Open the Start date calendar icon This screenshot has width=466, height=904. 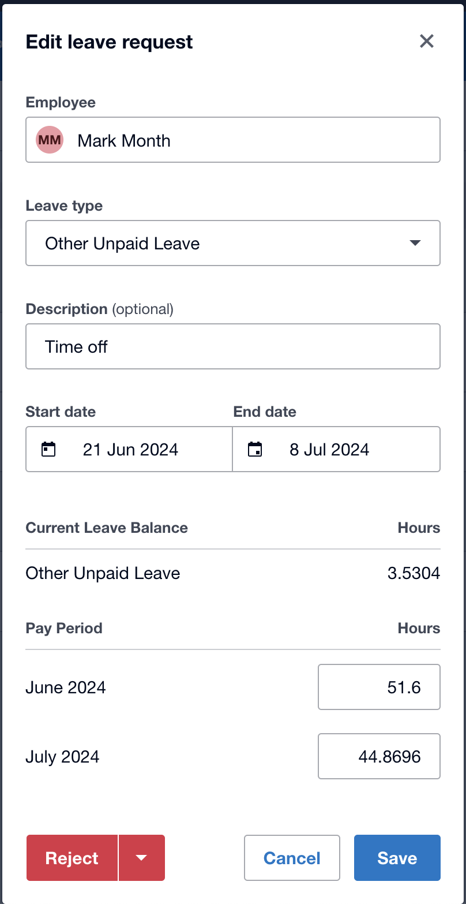49,449
